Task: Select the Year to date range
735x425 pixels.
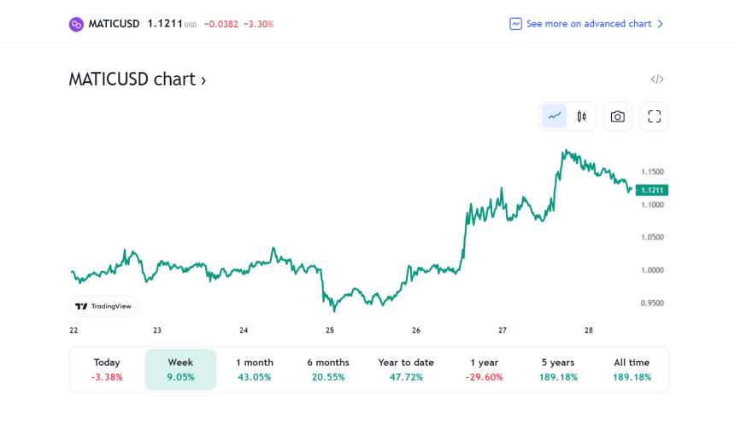Action: [406, 369]
